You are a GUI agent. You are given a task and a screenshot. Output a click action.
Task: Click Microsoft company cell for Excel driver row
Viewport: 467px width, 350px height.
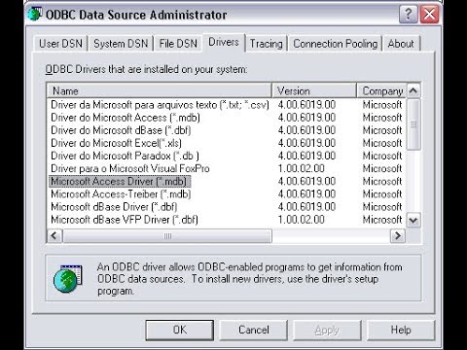click(x=382, y=143)
